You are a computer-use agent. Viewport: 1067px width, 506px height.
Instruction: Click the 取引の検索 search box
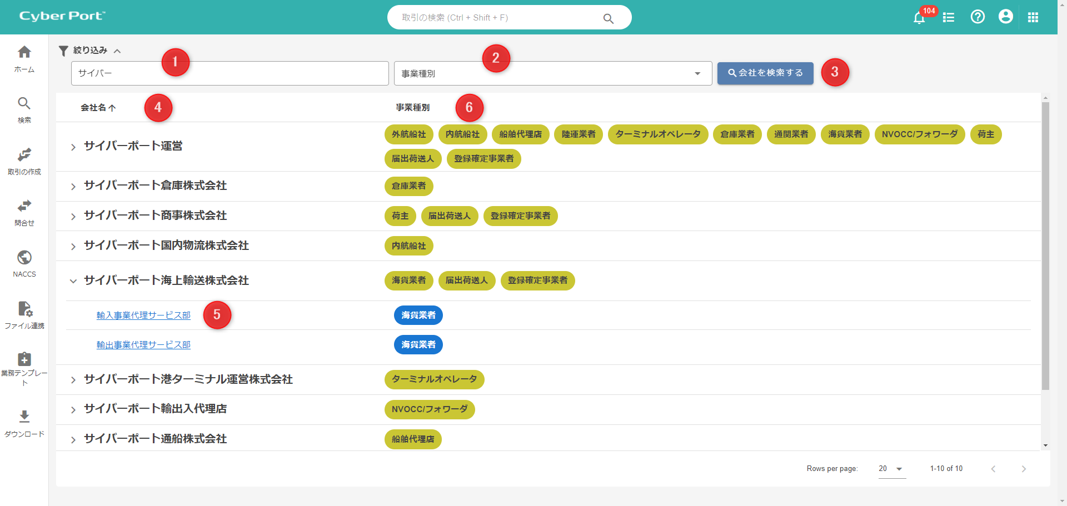coord(500,18)
